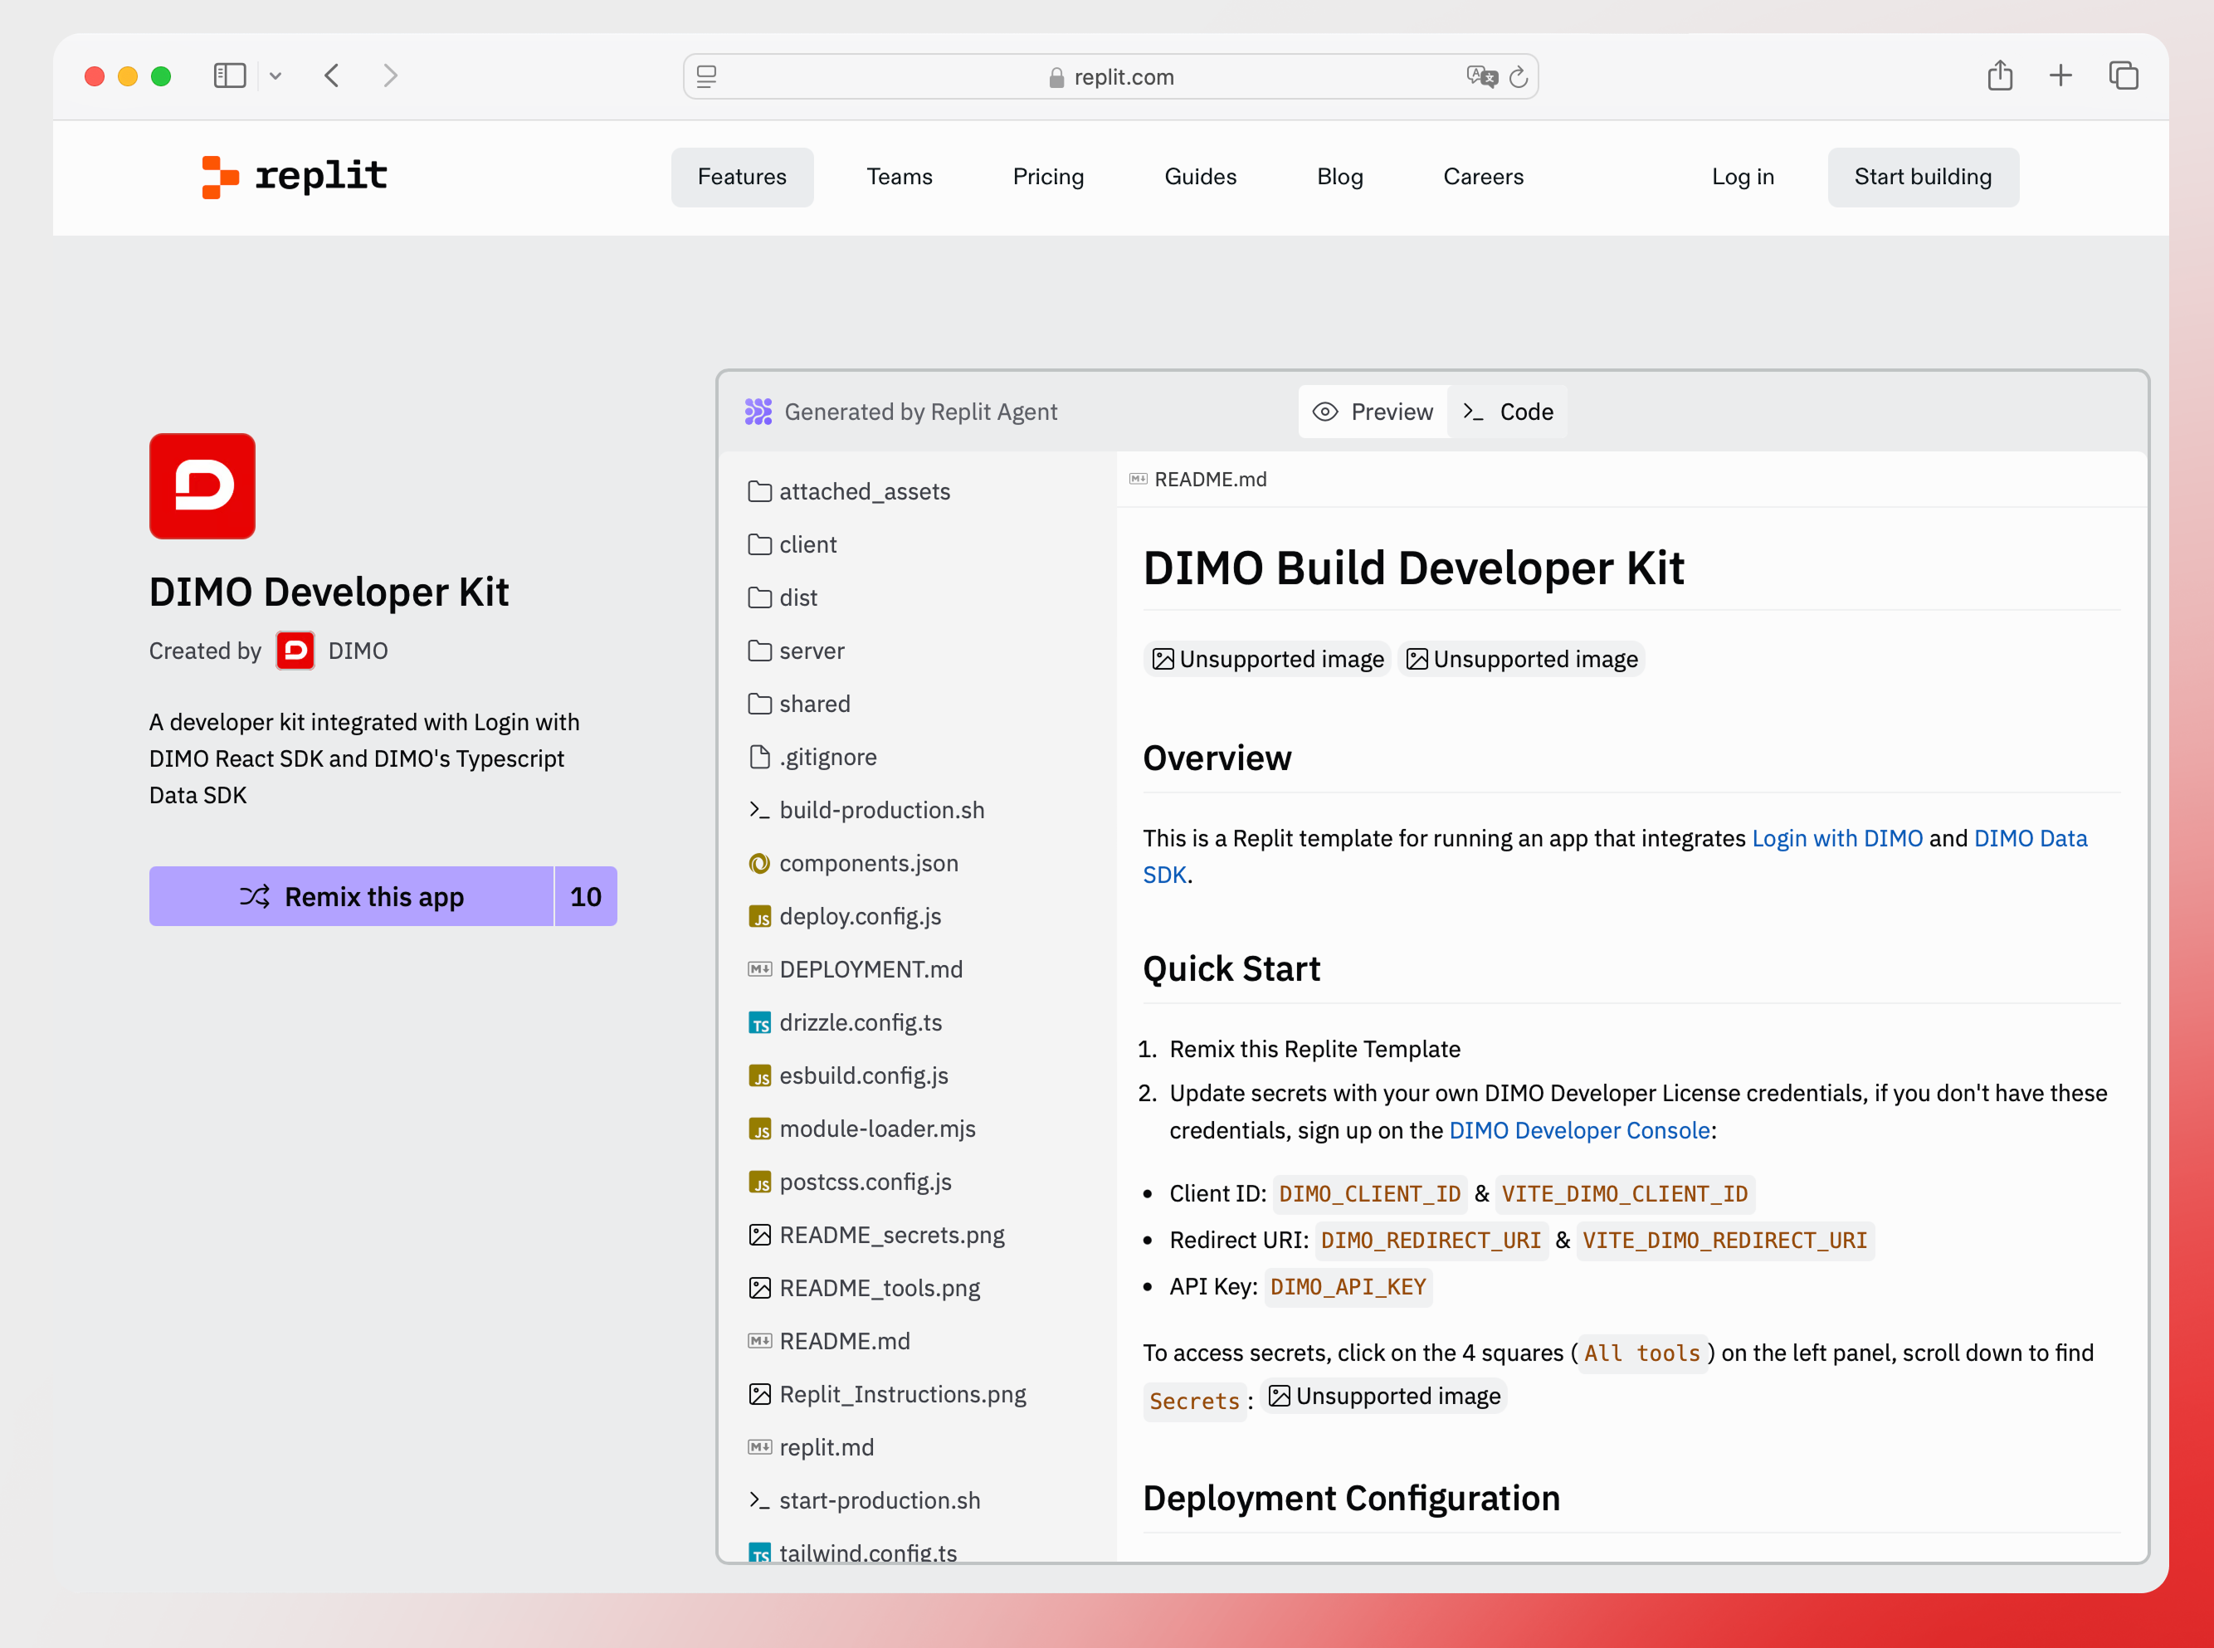
Task: Click the DIMO_CLIENT_ID code label
Action: pyautogui.click(x=1369, y=1193)
